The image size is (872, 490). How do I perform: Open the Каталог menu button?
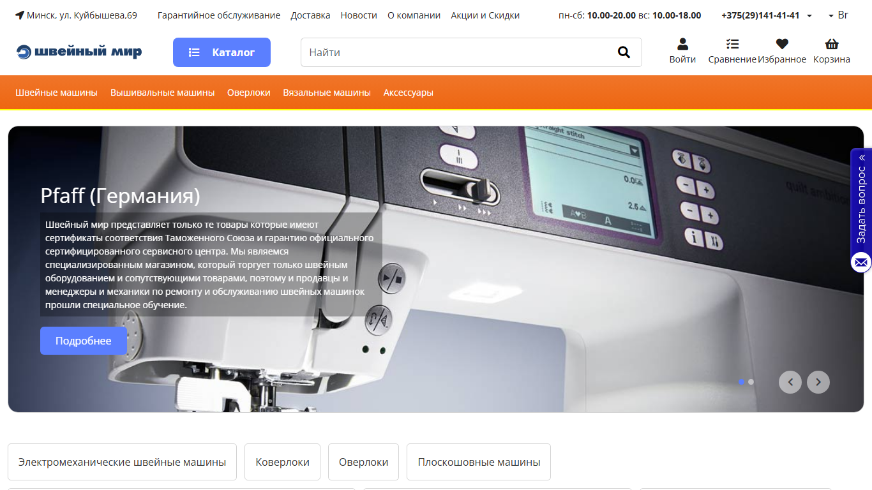[x=222, y=52]
